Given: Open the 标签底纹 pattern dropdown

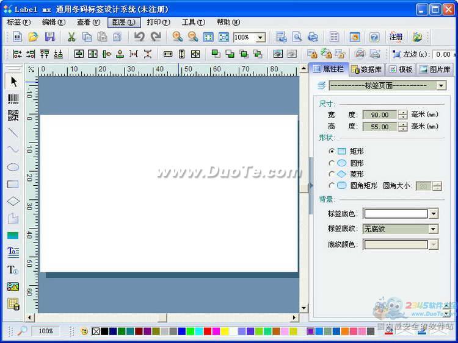Looking at the screenshot, I should coord(434,229).
